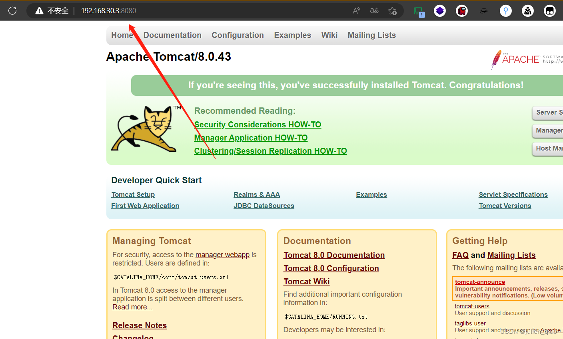The height and width of the screenshot is (339, 563).
Task: Open the Tomcat Setup link
Action: [x=133, y=194]
